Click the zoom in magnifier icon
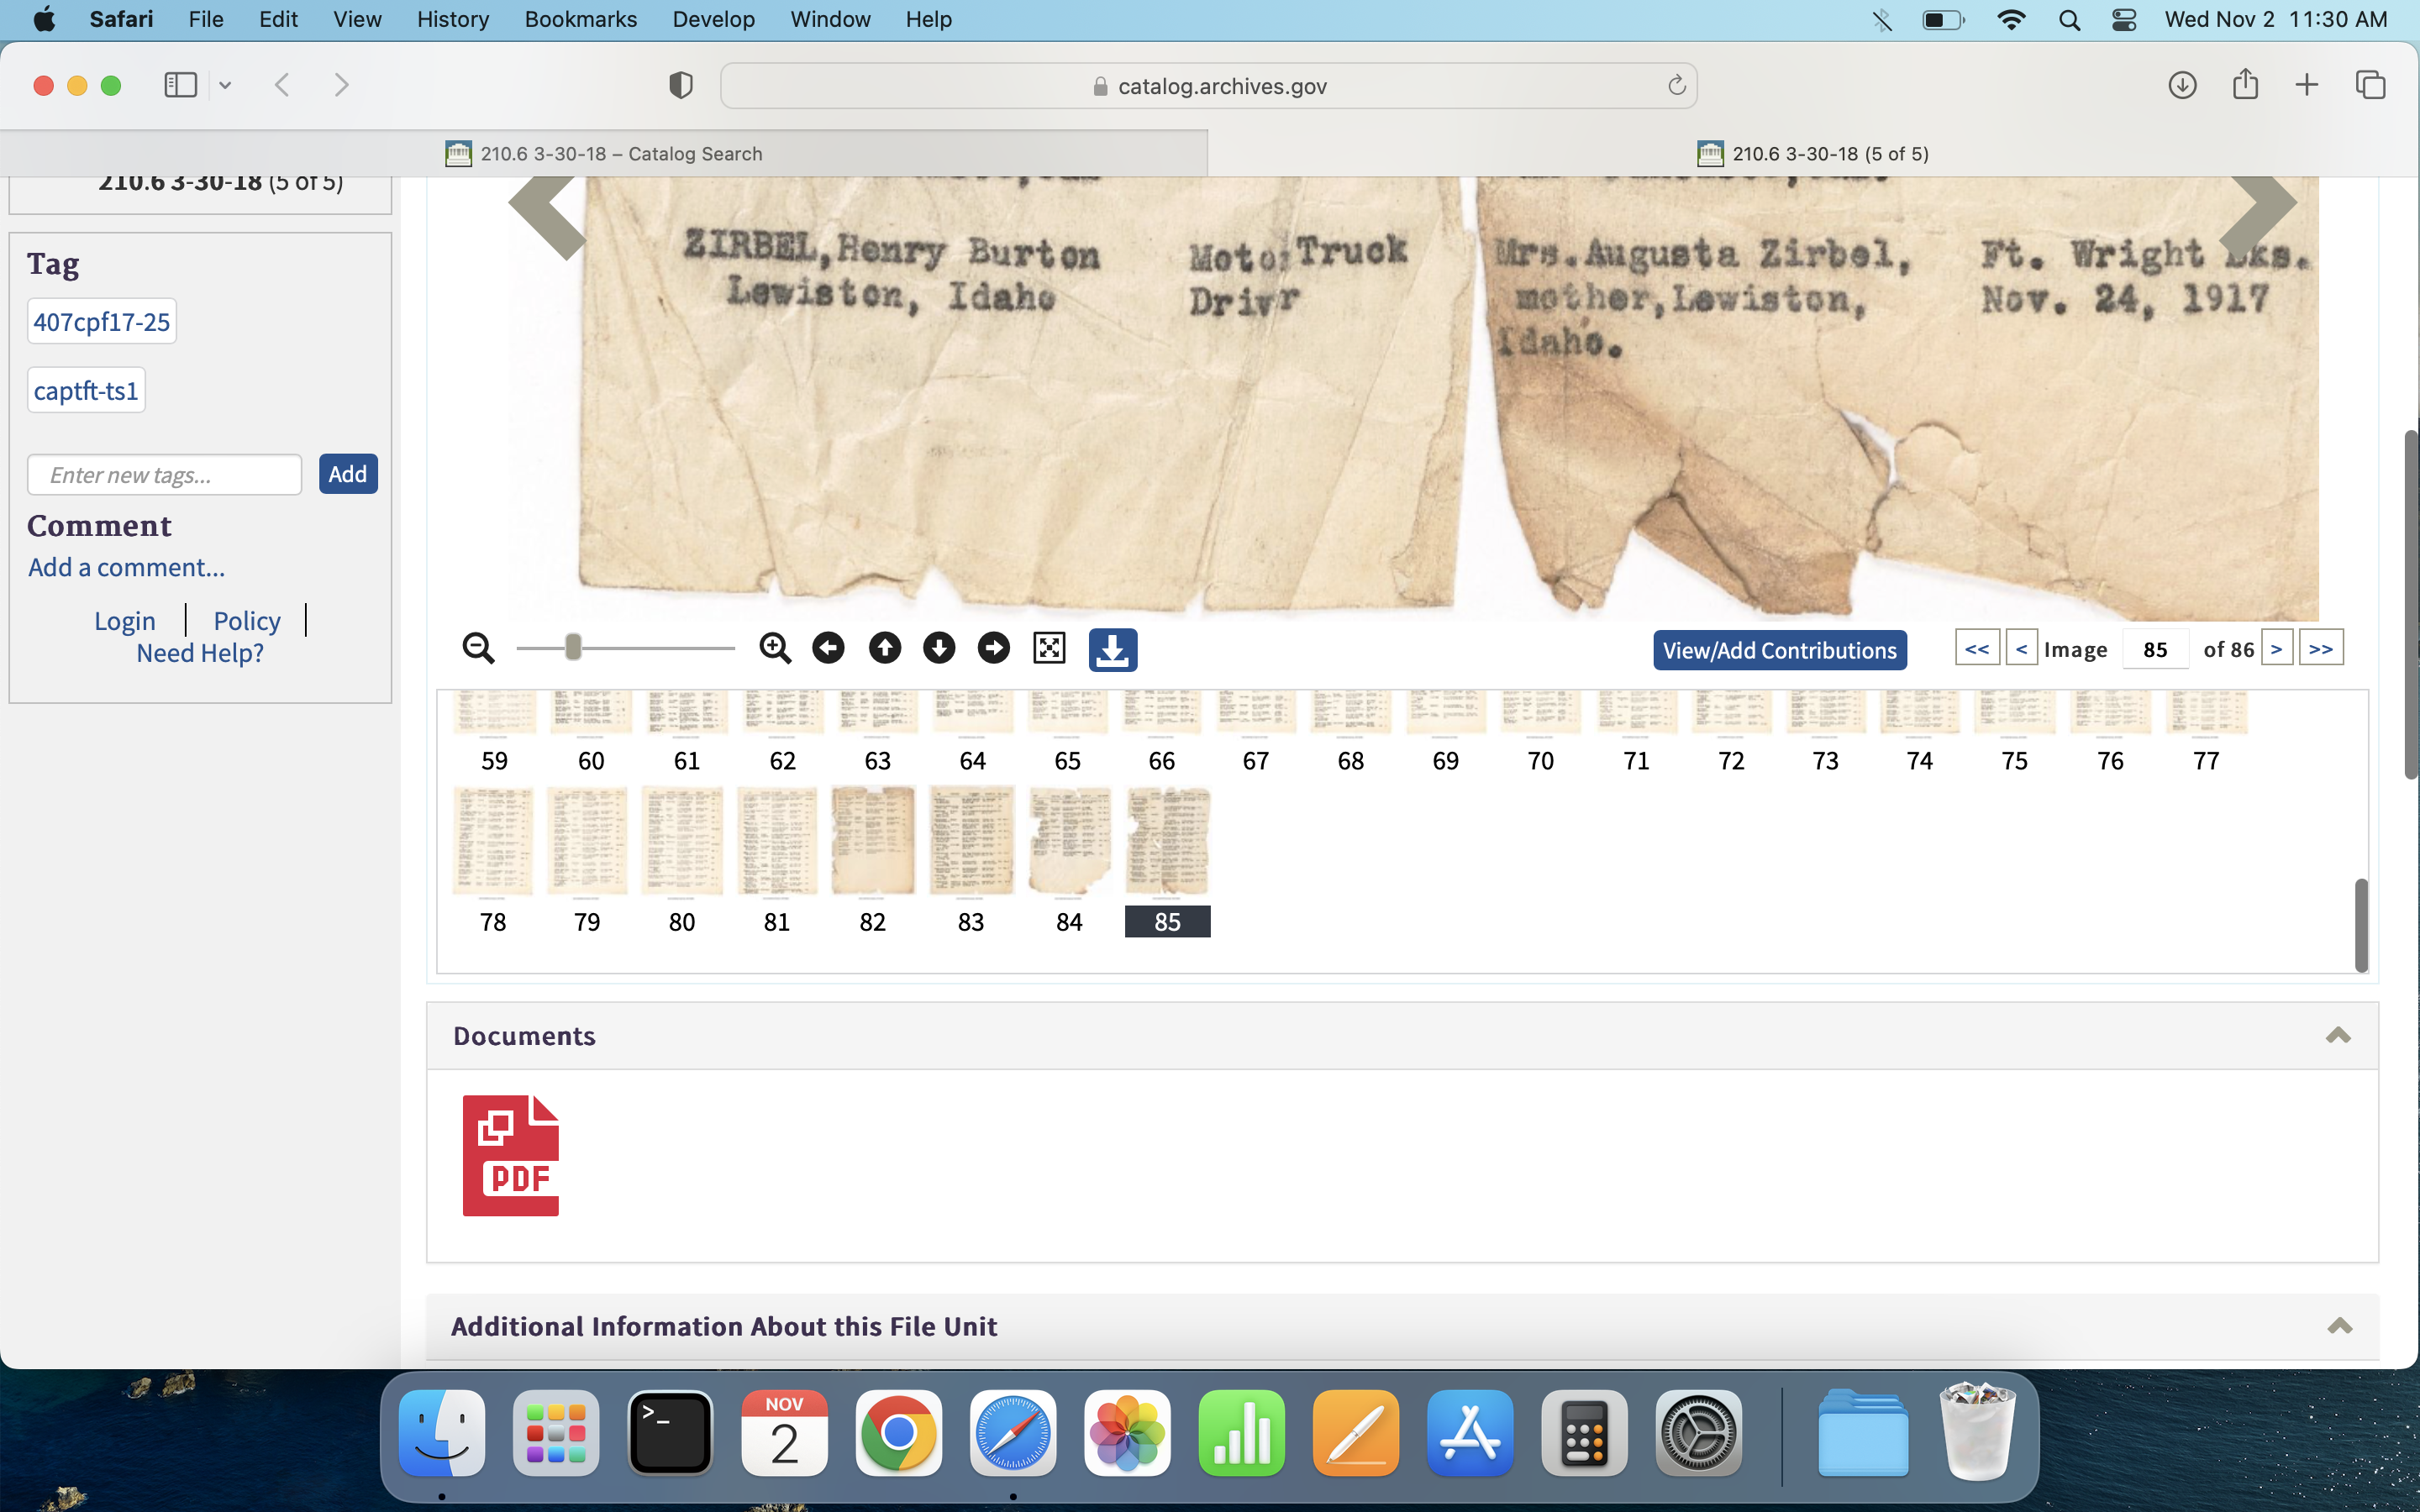The height and width of the screenshot is (1512, 2420). pyautogui.click(x=775, y=648)
